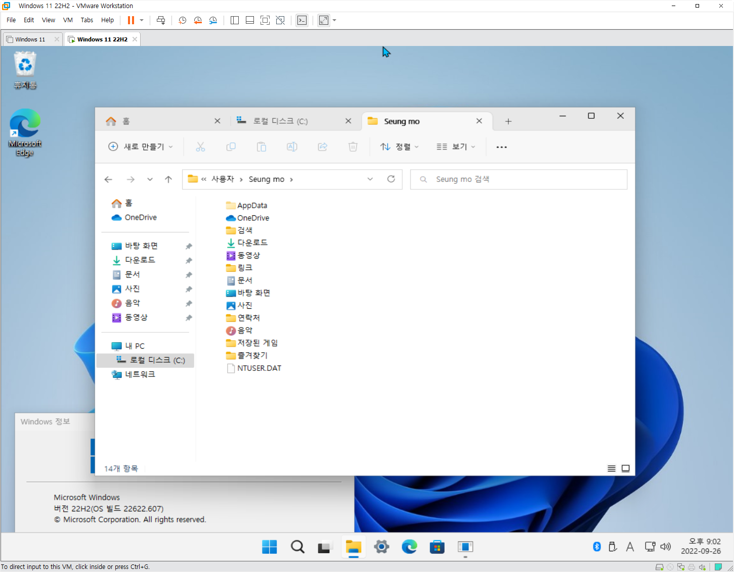Select 내 PC in the navigation pane
The image size is (734, 572).
[135, 346]
